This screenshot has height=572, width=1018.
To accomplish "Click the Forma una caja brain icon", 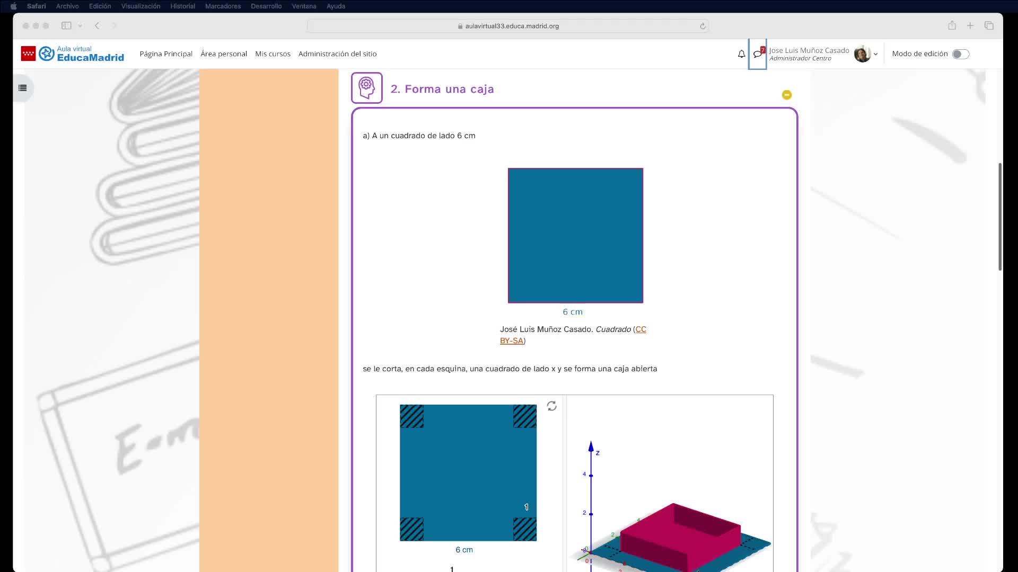I will point(366,88).
